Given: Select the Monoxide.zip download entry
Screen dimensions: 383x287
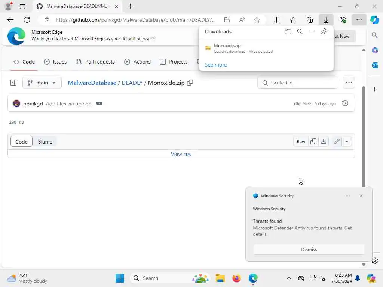Looking at the screenshot, I should [266, 48].
